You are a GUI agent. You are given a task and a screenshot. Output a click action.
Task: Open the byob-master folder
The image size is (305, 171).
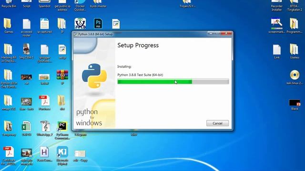click(98, 4)
